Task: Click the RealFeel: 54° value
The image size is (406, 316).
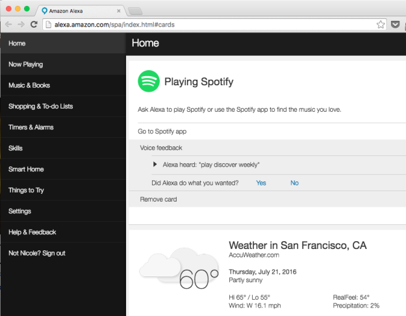Action: tap(351, 297)
